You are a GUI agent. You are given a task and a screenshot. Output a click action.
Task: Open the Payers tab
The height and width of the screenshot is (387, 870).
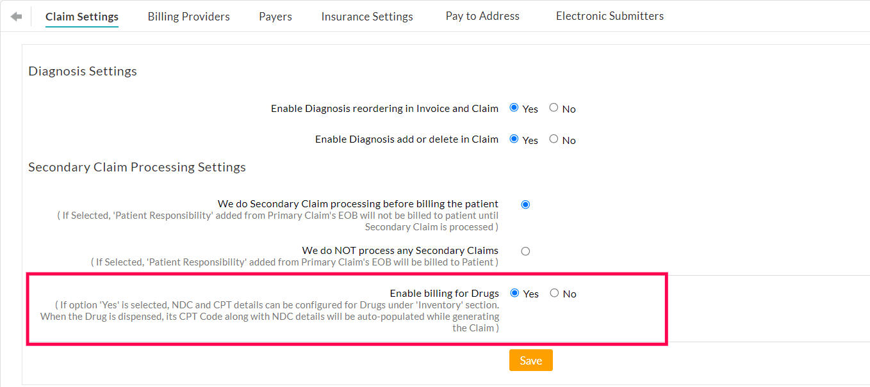(x=275, y=16)
